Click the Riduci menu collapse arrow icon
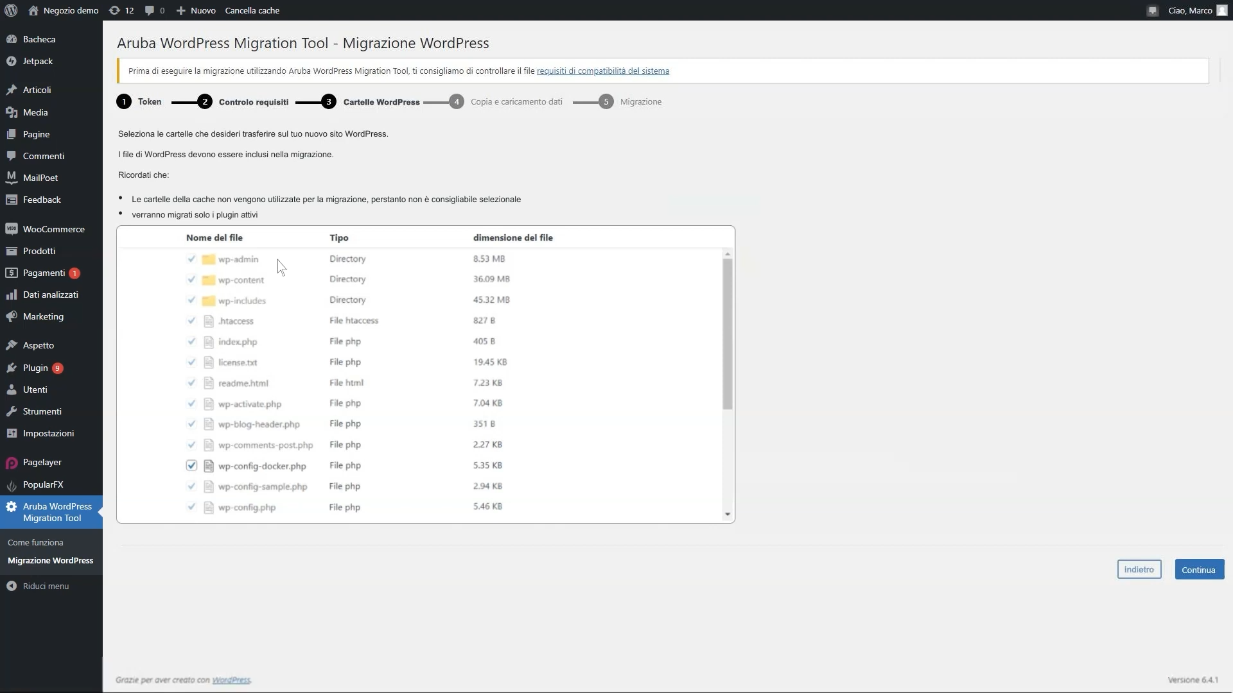Image resolution: width=1233 pixels, height=693 pixels. (x=12, y=586)
